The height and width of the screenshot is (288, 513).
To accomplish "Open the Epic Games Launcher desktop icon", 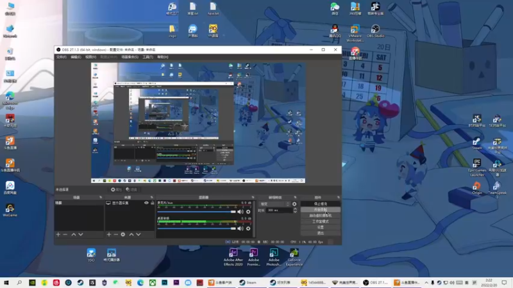I will (476, 168).
